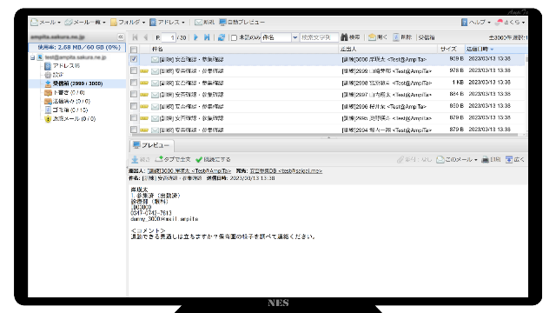Check the checkbox for mail from 2995
The height and width of the screenshot is (313, 556).
[134, 118]
